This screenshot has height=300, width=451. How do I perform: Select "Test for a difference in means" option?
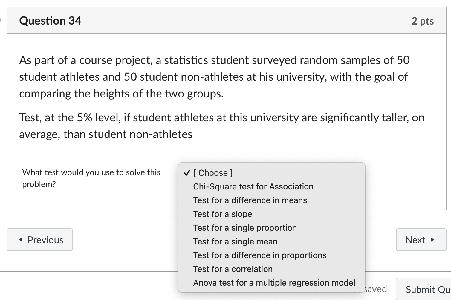coord(250,200)
